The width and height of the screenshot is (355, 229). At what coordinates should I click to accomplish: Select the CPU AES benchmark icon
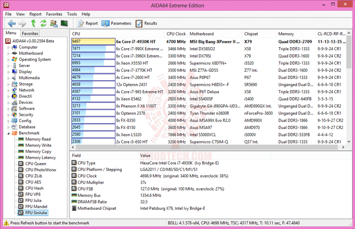pyautogui.click(x=21, y=182)
